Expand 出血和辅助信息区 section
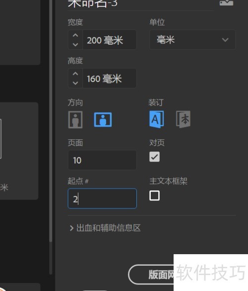248x291 pixels. pyautogui.click(x=105, y=228)
